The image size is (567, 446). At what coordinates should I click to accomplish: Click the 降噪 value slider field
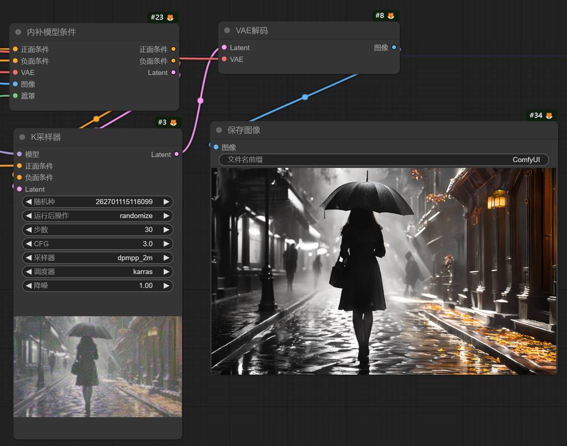pyautogui.click(x=97, y=285)
